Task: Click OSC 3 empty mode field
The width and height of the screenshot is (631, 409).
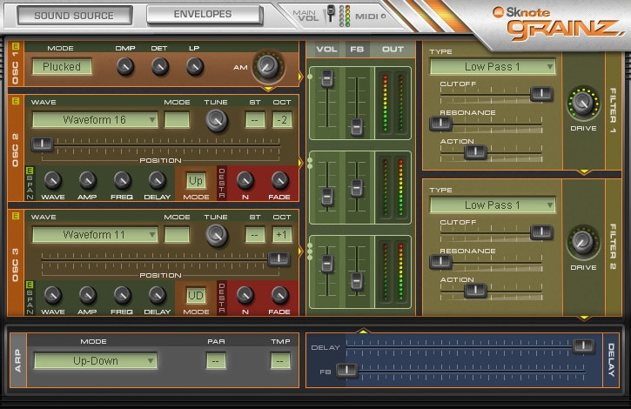Action: pyautogui.click(x=177, y=235)
